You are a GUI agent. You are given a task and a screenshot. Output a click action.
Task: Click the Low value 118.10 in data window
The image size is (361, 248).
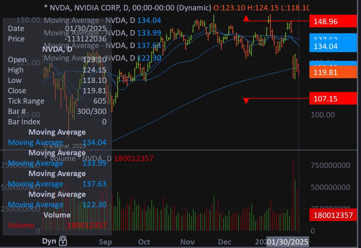click(x=94, y=80)
